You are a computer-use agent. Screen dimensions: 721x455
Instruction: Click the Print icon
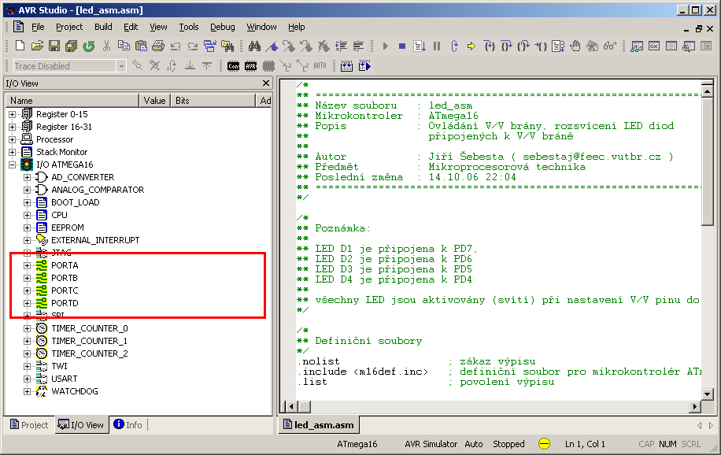coord(158,46)
